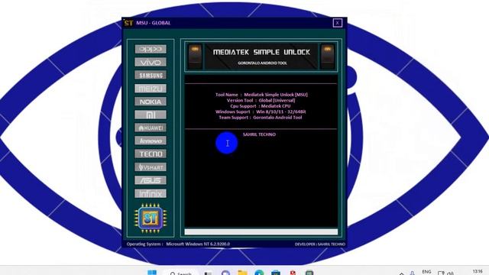The width and height of the screenshot is (489, 275).
Task: Click the 'DEVELOPER : SAHRIL TECHNO' status text
Action: click(320, 244)
